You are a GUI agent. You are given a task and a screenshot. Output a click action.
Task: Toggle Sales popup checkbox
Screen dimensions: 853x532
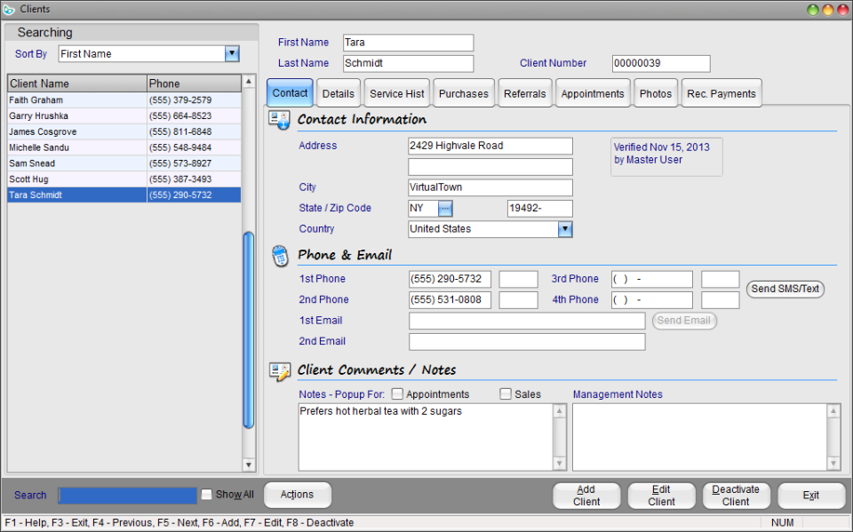[506, 393]
